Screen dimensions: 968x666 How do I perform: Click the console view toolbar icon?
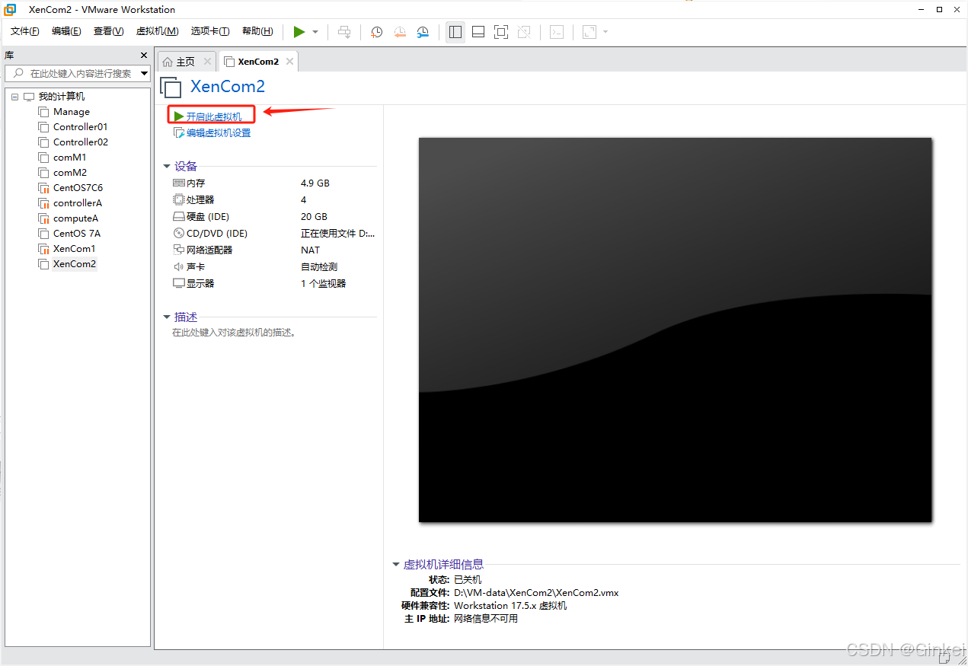557,32
